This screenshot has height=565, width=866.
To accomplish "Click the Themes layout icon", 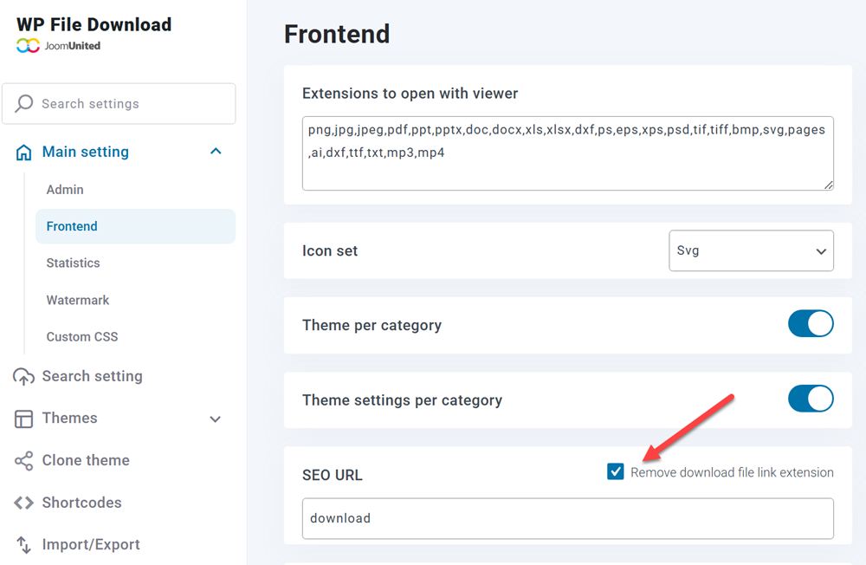I will tap(23, 419).
